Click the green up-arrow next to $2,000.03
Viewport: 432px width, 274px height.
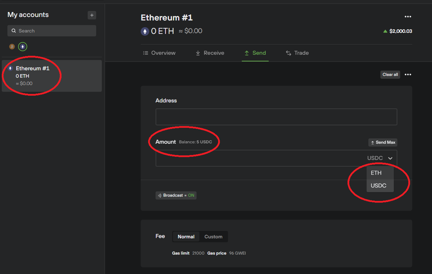point(385,31)
